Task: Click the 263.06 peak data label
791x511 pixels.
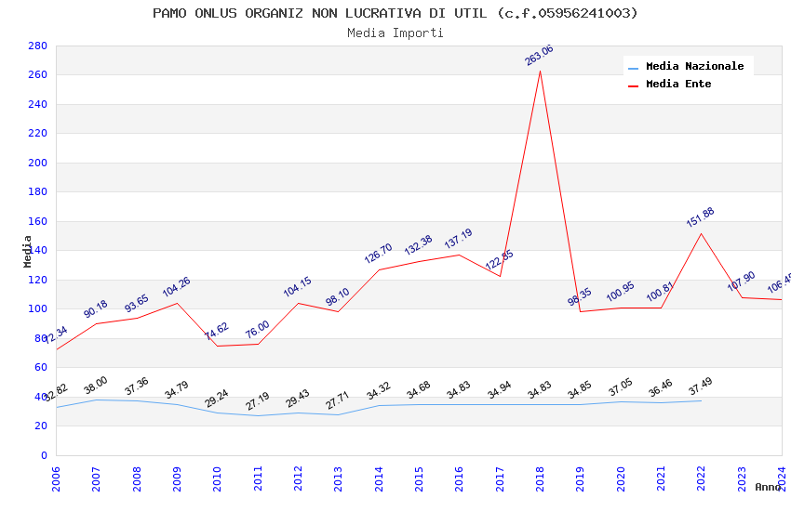Action: (x=539, y=56)
